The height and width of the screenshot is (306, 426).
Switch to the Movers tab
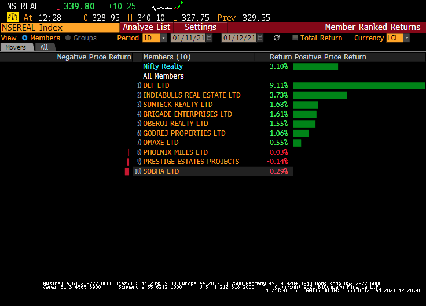16,47
